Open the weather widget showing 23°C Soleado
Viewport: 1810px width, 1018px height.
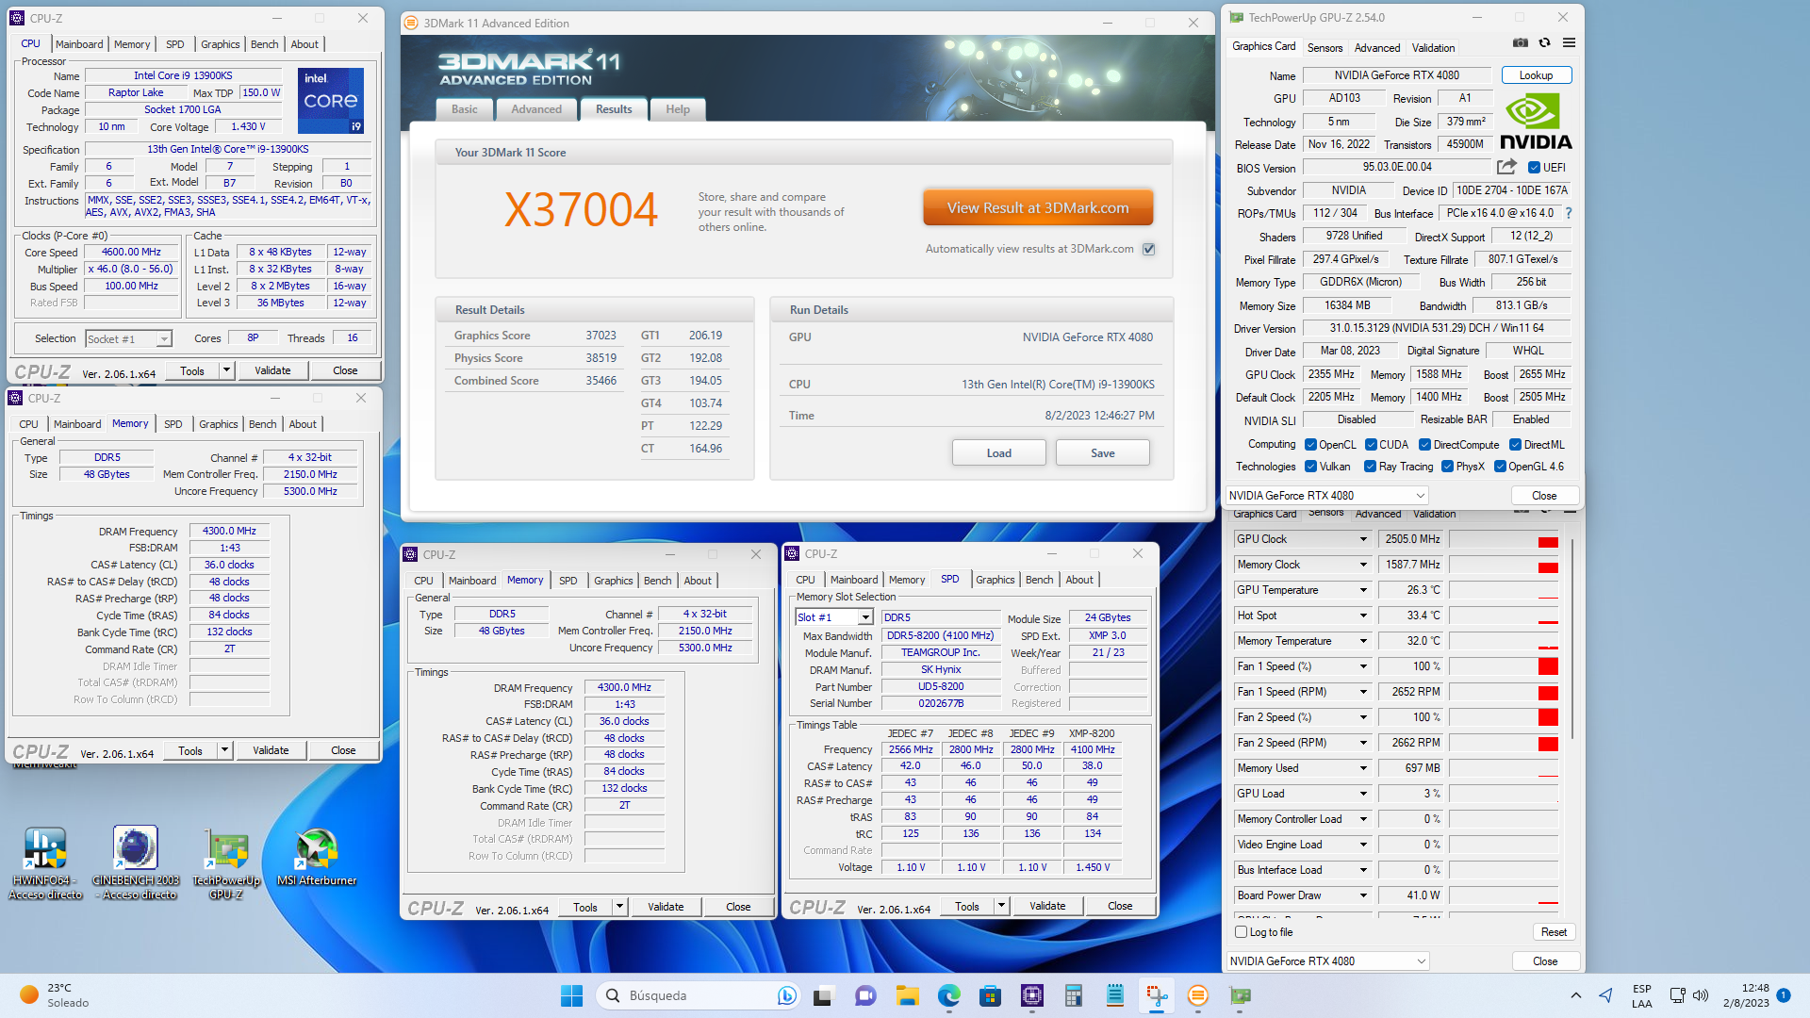coord(55,995)
